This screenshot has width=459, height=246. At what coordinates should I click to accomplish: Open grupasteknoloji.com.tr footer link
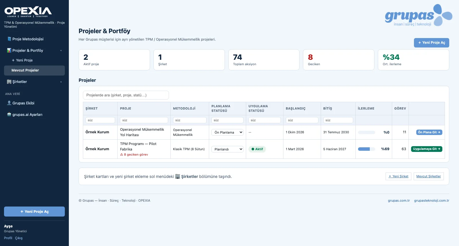pyautogui.click(x=432, y=201)
